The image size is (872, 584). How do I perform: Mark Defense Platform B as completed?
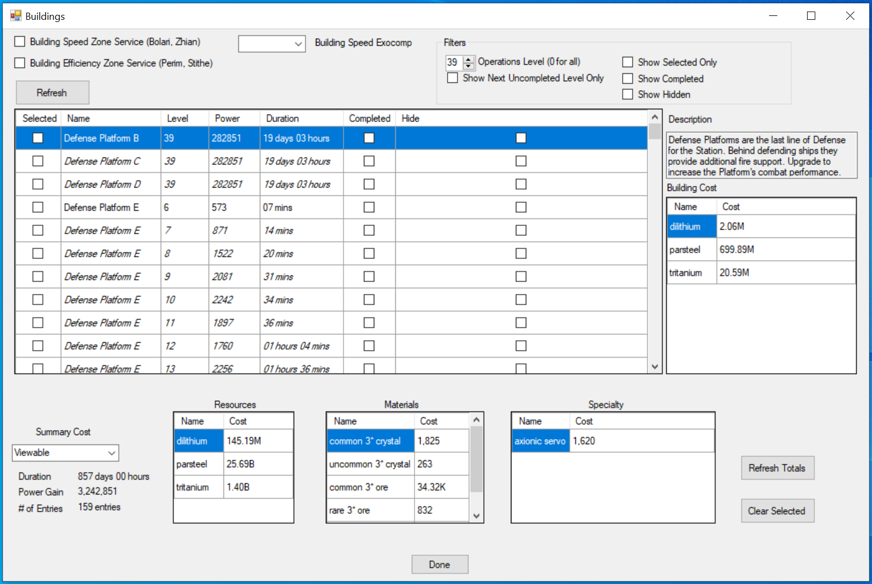tap(369, 138)
